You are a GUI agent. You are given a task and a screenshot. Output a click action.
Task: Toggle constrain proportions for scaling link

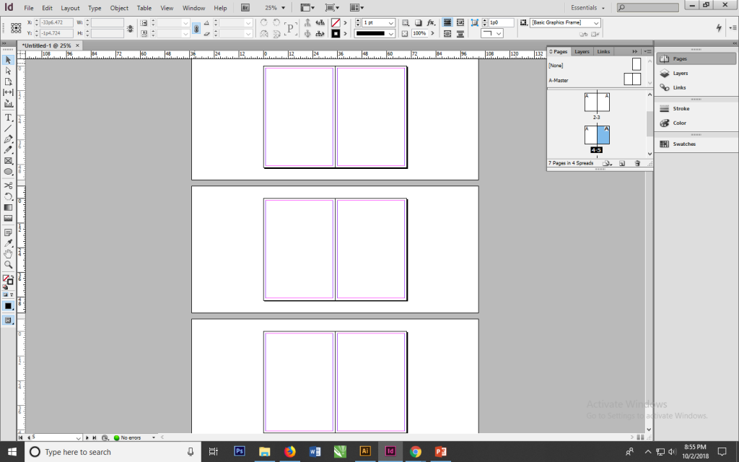(196, 28)
